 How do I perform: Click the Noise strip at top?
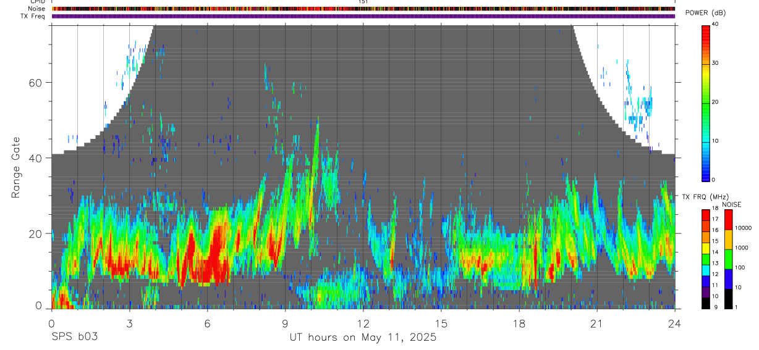click(x=363, y=9)
